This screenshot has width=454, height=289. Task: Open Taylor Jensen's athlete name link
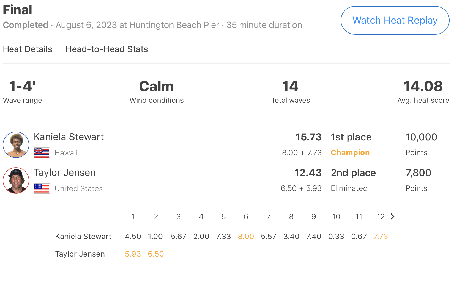click(65, 173)
